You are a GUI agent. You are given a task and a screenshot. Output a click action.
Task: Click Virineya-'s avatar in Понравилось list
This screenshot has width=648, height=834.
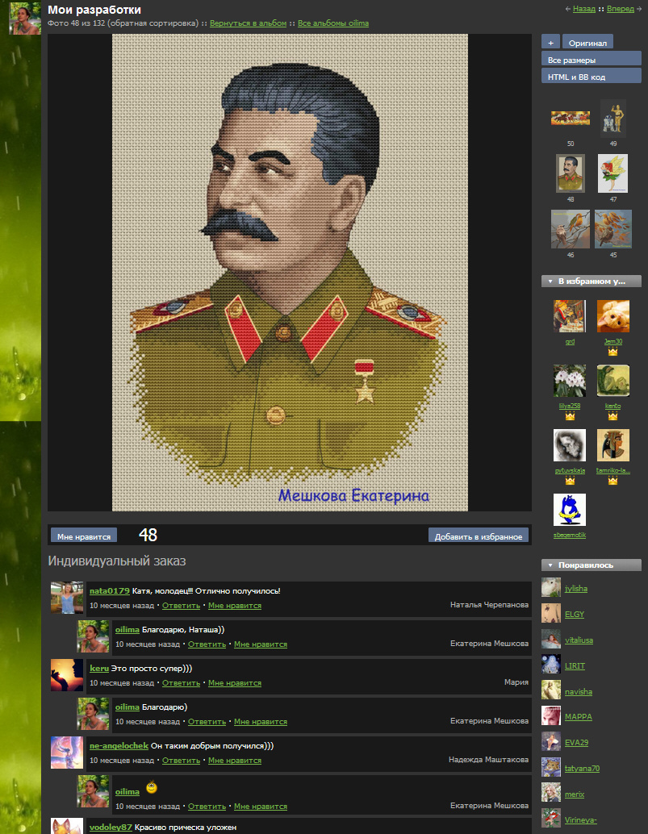(551, 818)
